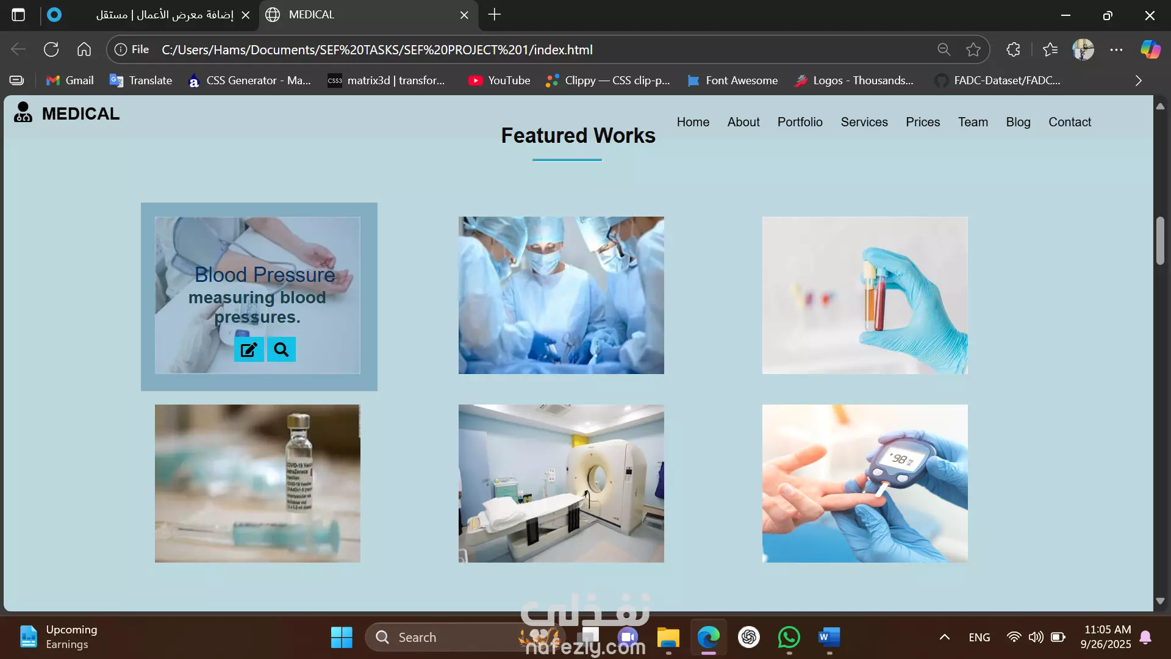This screenshot has height=659, width=1171.
Task: Open browser Settings and more menu
Action: tap(1116, 49)
